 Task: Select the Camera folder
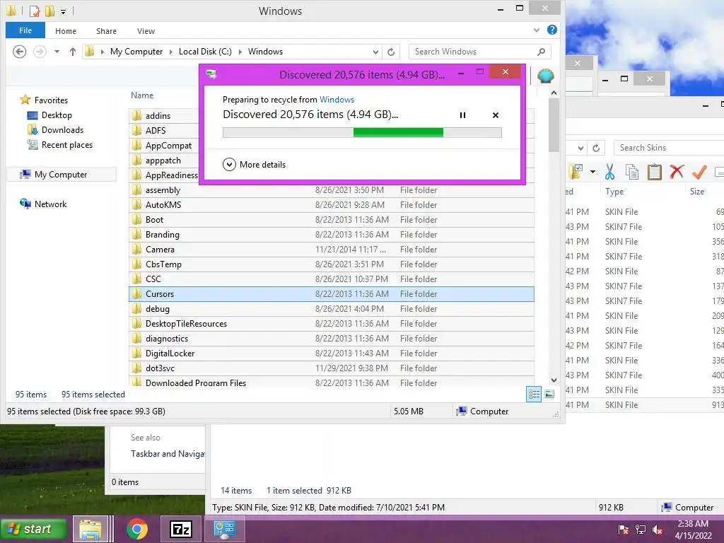click(x=332, y=250)
